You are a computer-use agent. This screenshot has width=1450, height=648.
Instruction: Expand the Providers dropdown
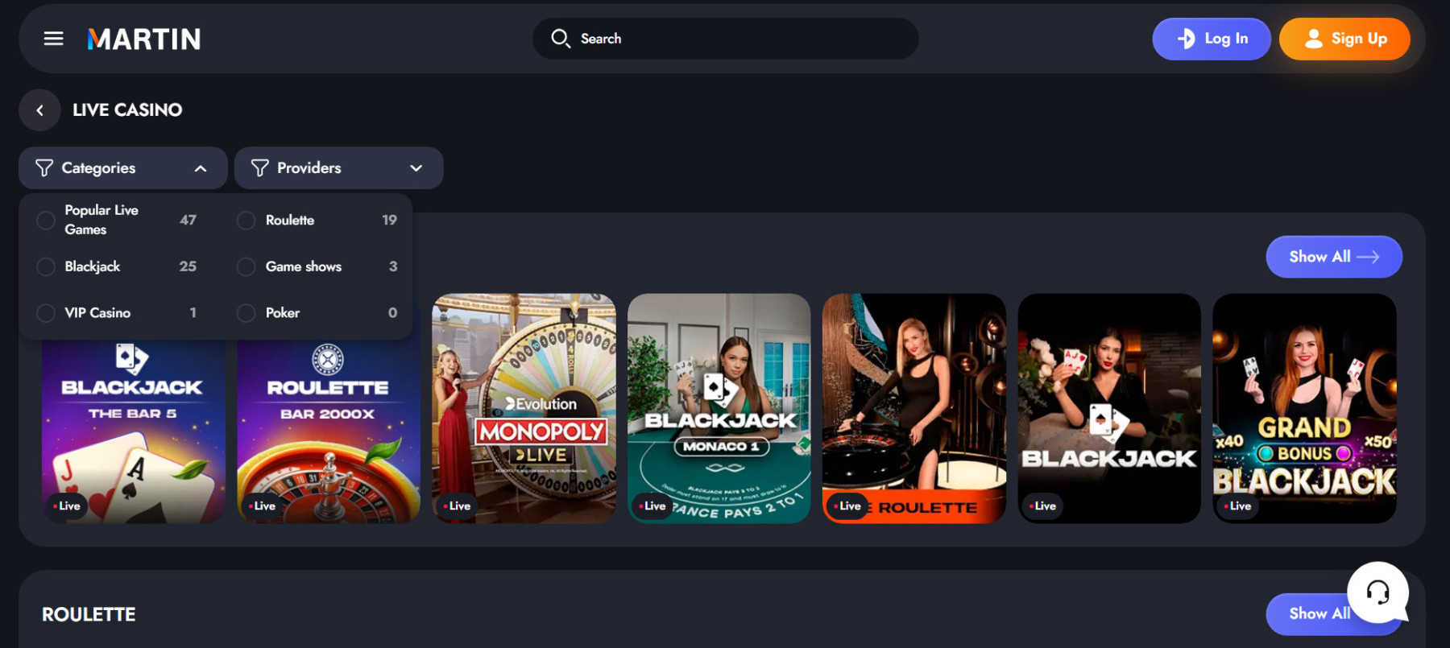pos(416,168)
